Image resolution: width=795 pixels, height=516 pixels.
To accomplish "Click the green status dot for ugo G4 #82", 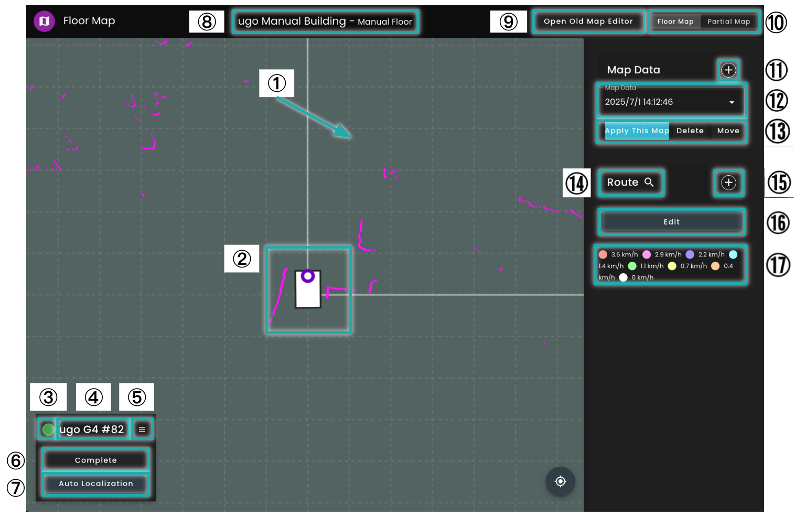I will pos(48,429).
